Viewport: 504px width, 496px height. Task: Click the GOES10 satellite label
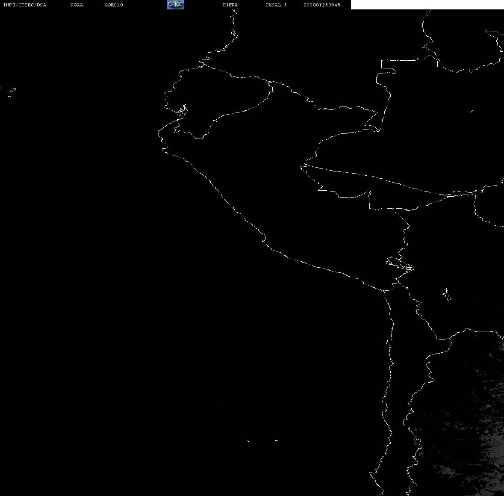click(x=114, y=5)
